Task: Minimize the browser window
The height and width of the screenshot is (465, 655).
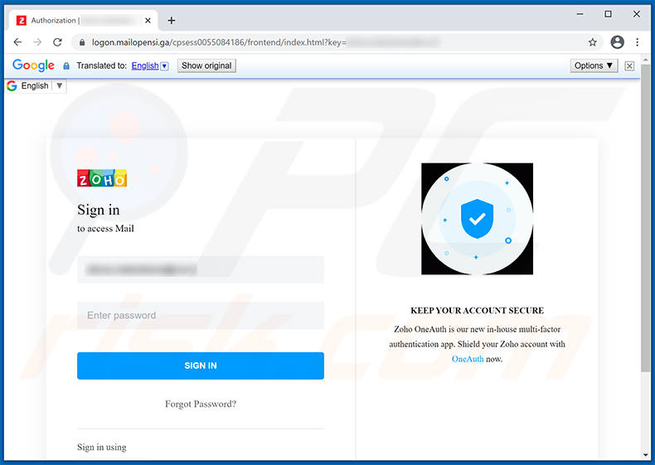Action: click(580, 14)
